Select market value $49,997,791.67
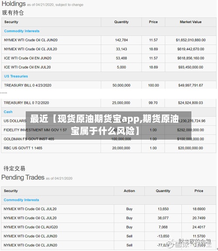 point(191,85)
